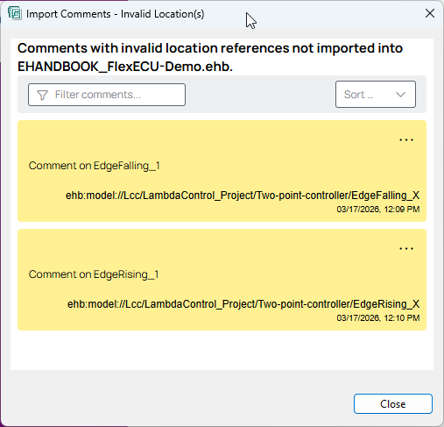This screenshot has width=444, height=427.
Task: Click the Sort dropdown chevron arrow
Action: pos(400,95)
